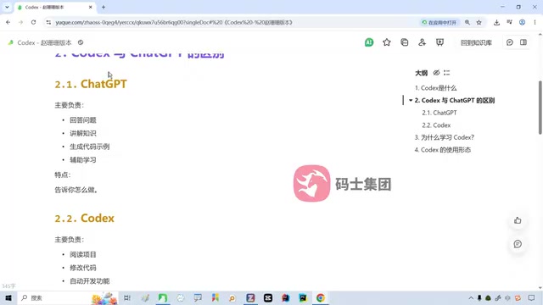The width and height of the screenshot is (543, 305).
Task: Open the Chrome icon on the taskbar
Action: click(321, 297)
